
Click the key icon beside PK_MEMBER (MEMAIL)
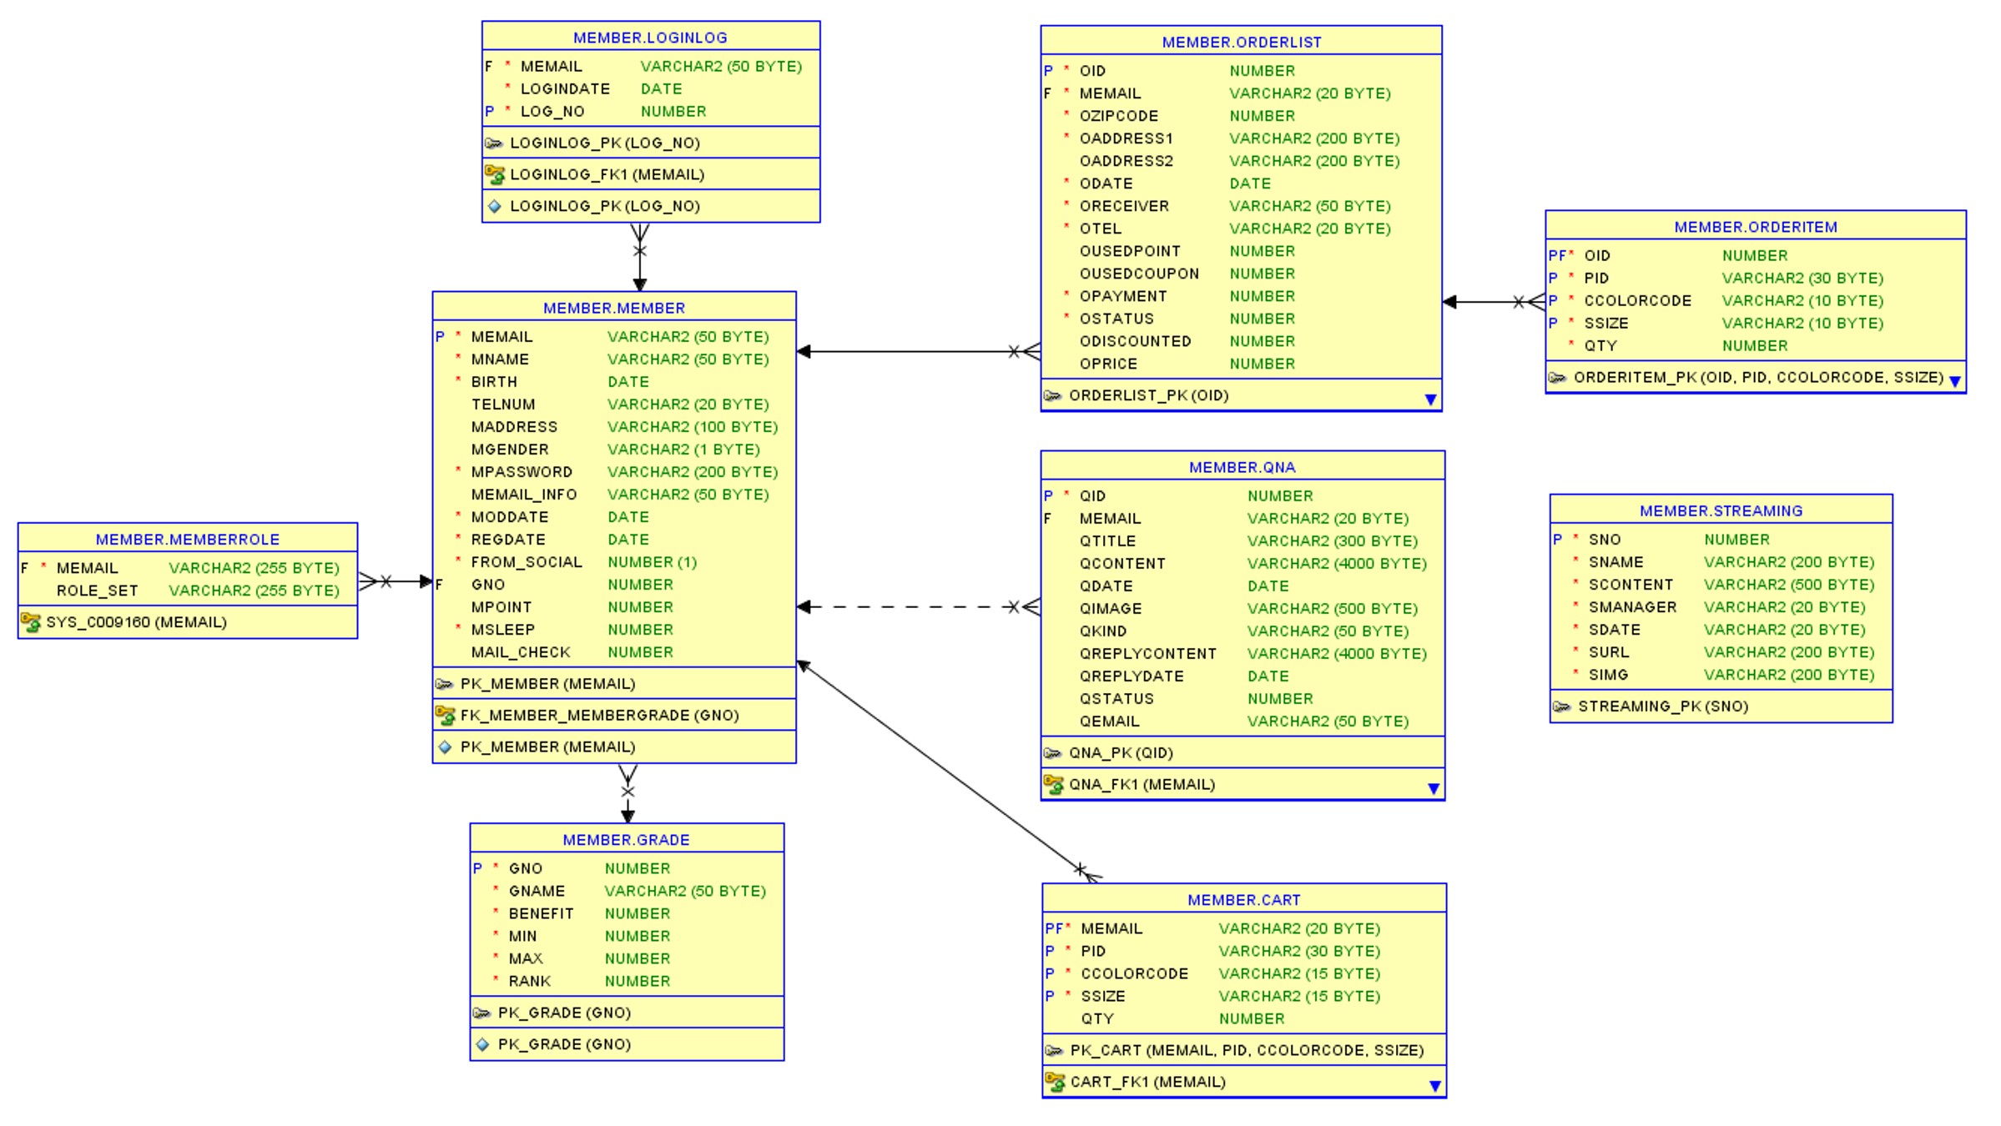pyautogui.click(x=445, y=683)
